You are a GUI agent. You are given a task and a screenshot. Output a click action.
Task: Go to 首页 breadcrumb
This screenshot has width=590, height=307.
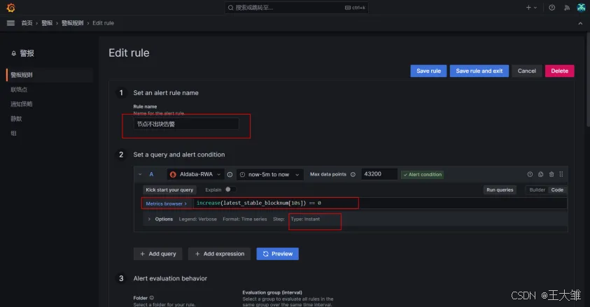click(27, 23)
